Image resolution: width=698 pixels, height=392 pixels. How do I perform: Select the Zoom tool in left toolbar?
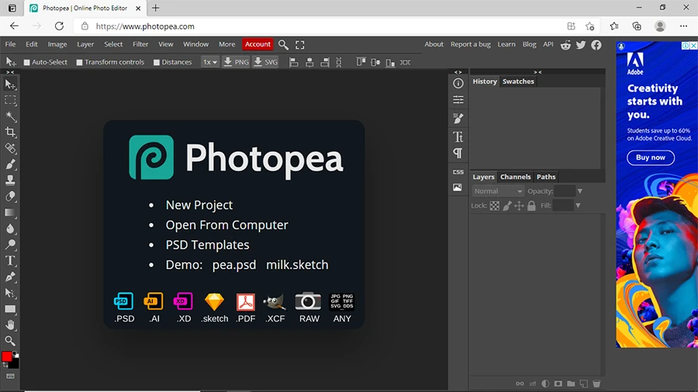coord(11,341)
